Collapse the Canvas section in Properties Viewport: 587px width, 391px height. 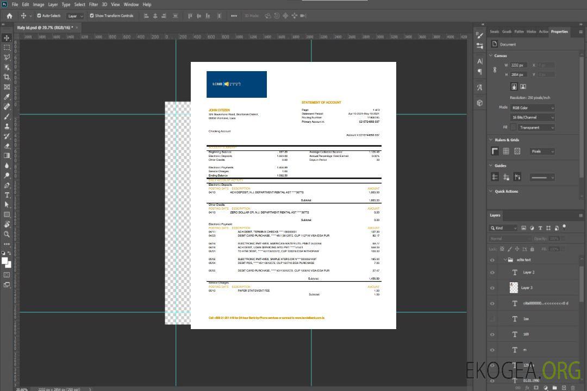(x=491, y=55)
